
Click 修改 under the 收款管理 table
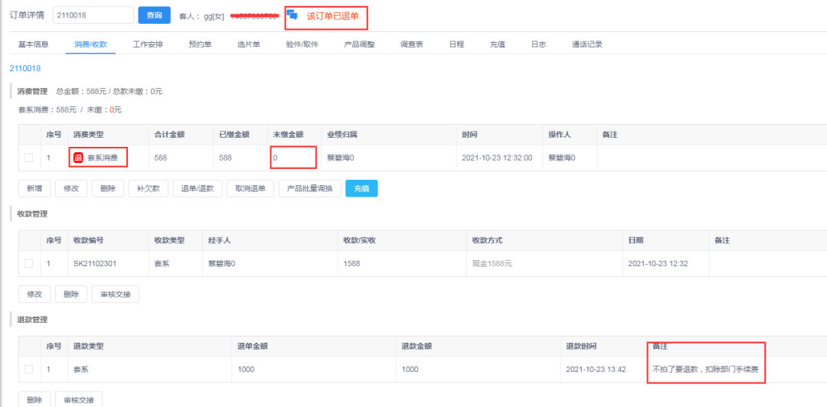[x=34, y=295]
